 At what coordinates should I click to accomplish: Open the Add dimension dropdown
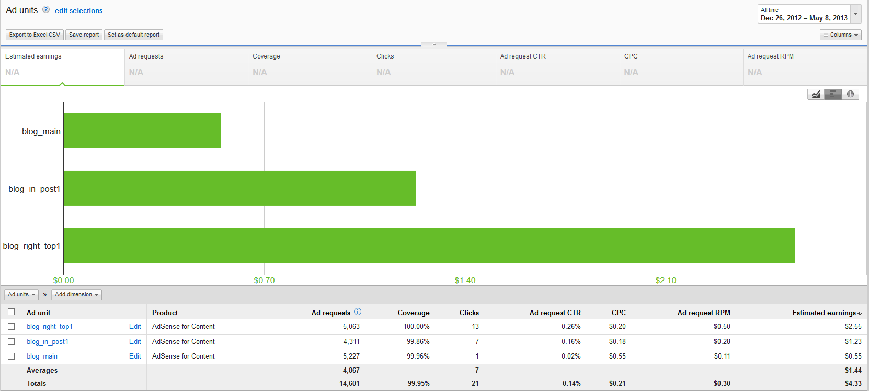pyautogui.click(x=76, y=294)
